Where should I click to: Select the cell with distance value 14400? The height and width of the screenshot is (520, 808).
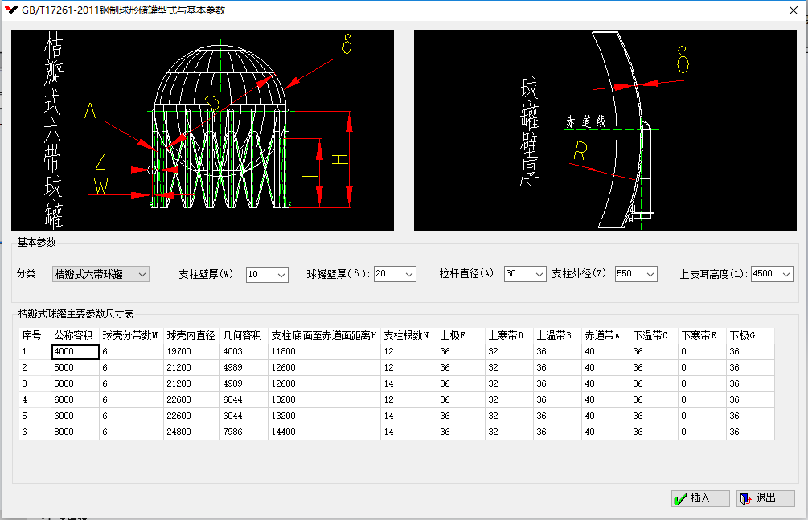(x=323, y=432)
